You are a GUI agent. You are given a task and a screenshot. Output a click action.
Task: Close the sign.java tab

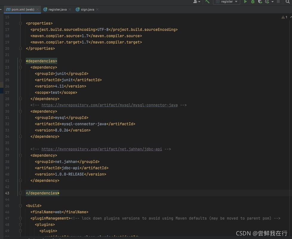(x=98, y=10)
